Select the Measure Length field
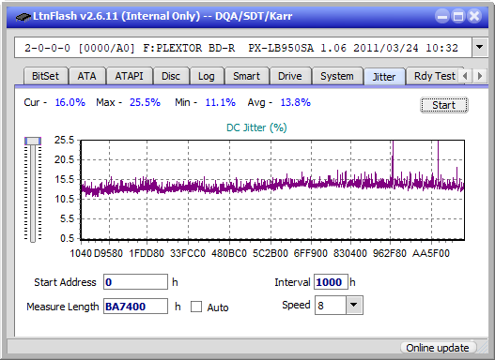 tap(135, 307)
